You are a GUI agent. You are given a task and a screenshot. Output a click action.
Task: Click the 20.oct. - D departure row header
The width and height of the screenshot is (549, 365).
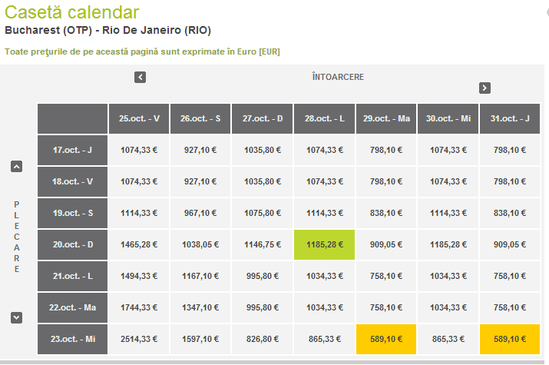pyautogui.click(x=72, y=244)
